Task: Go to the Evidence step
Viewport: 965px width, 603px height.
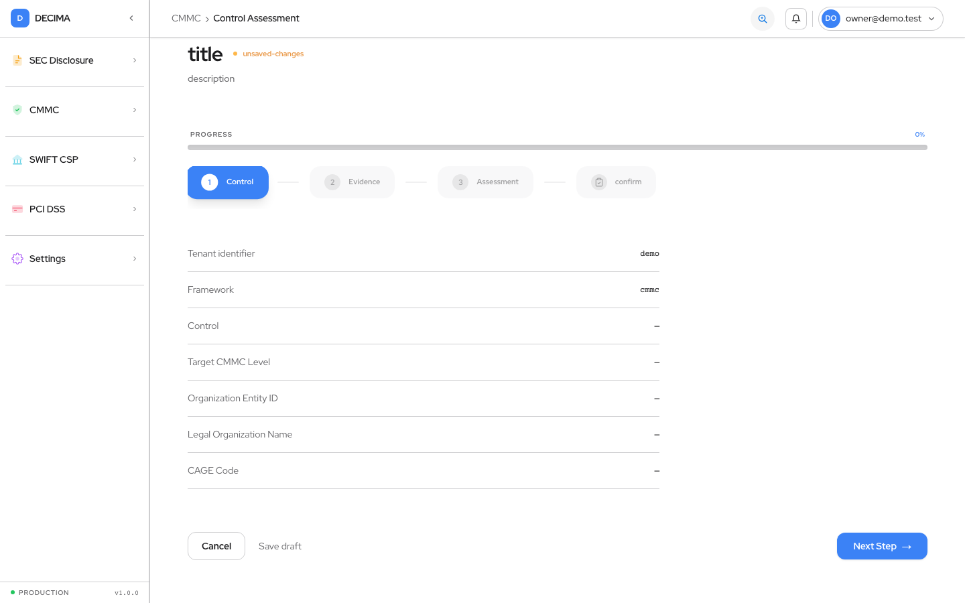Action: pos(352,182)
